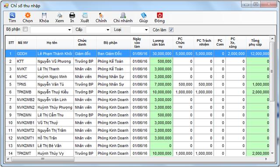
Task: Open the Loại dropdown
Action: tap(146, 30)
